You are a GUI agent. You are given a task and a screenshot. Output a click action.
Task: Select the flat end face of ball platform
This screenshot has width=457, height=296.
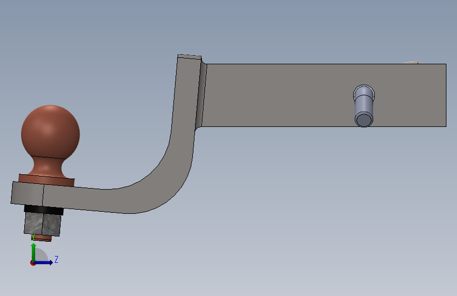tap(27, 194)
